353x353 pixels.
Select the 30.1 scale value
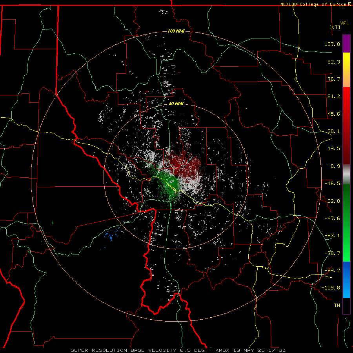coord(334,131)
